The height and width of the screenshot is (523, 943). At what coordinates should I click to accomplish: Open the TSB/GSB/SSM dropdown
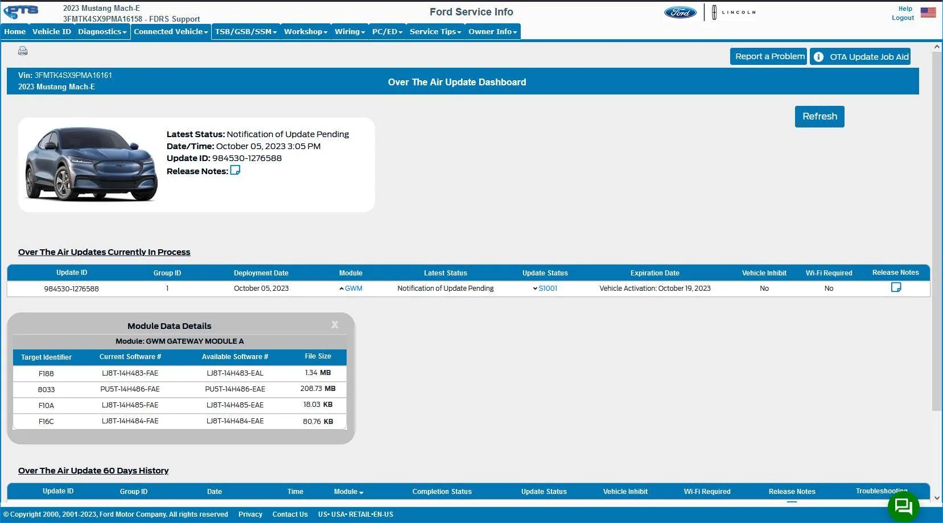coord(246,32)
